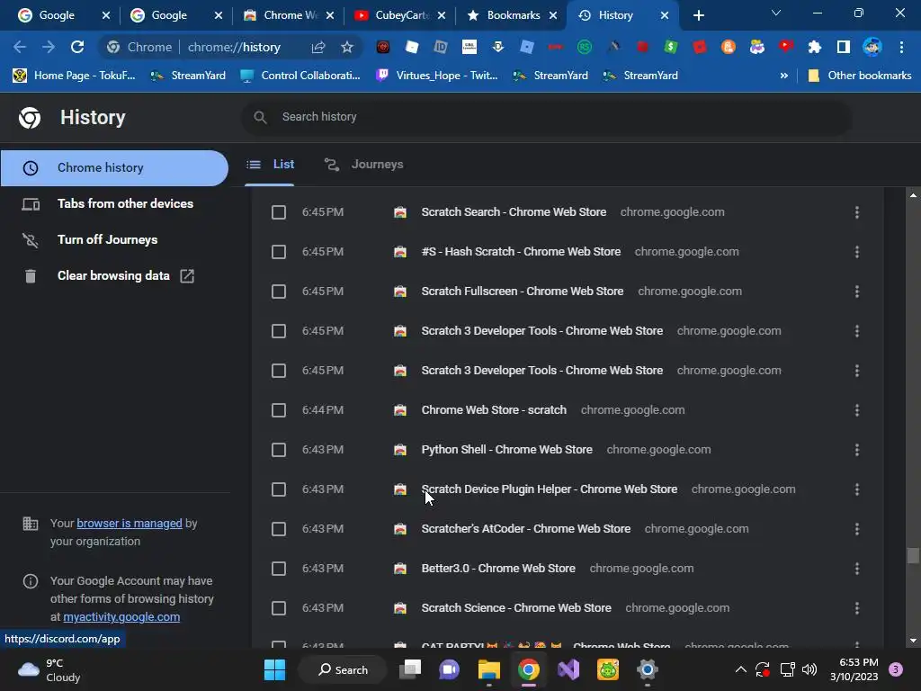Check the Scratcher's AtCoder entry

pyautogui.click(x=279, y=529)
